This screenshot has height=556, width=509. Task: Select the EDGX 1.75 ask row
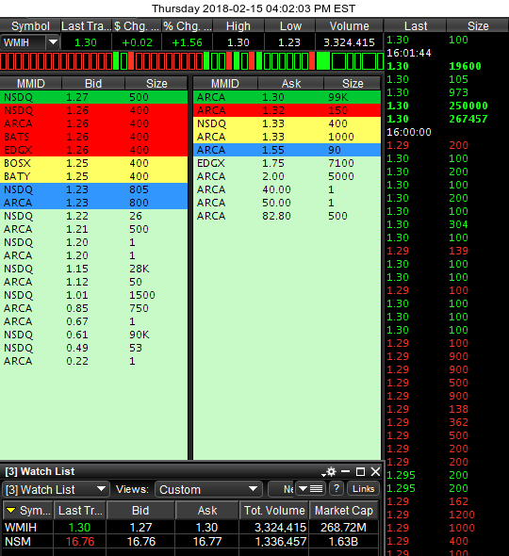287,163
